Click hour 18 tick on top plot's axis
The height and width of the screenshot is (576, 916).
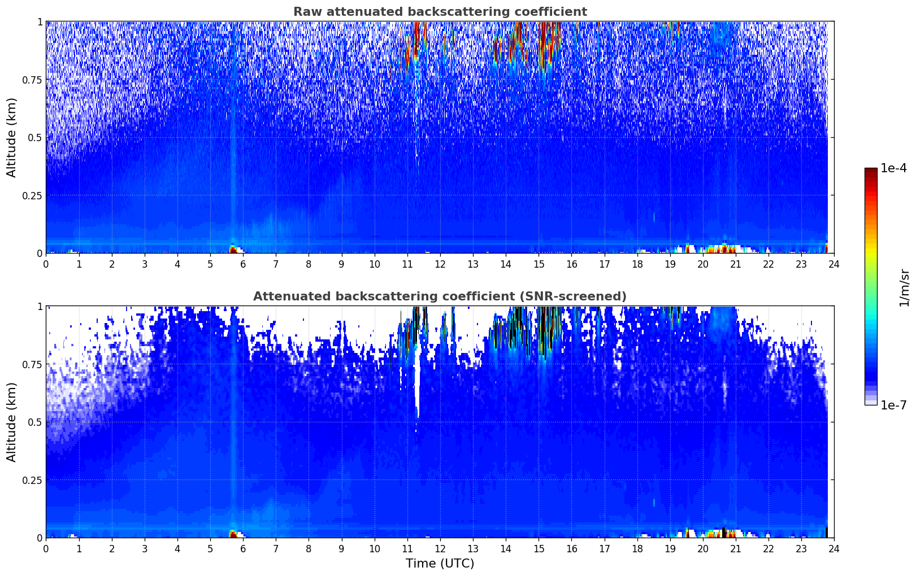pyautogui.click(x=637, y=264)
